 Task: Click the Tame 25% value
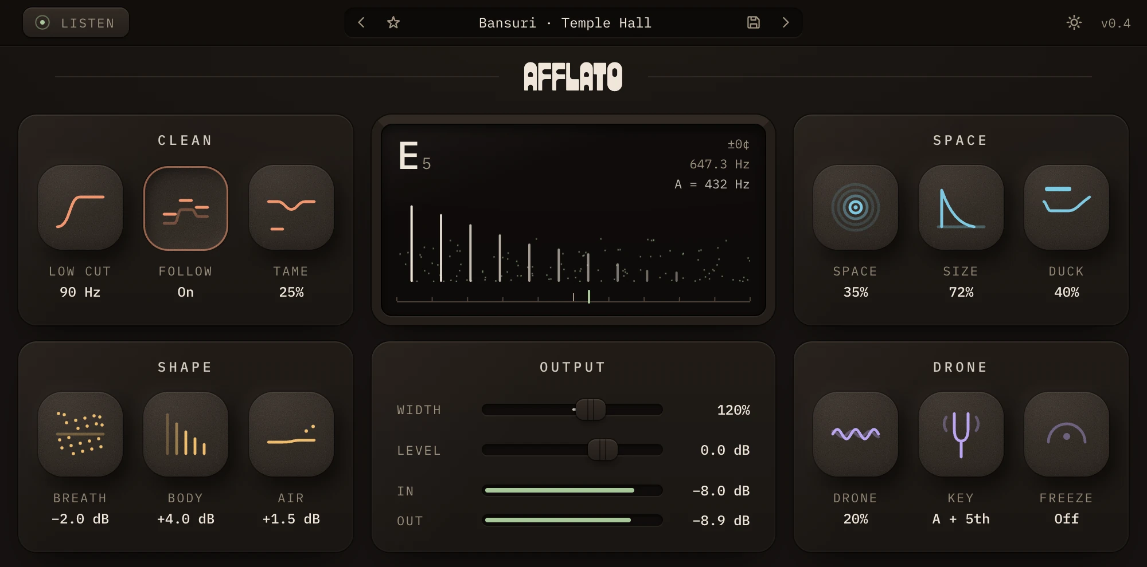(291, 292)
